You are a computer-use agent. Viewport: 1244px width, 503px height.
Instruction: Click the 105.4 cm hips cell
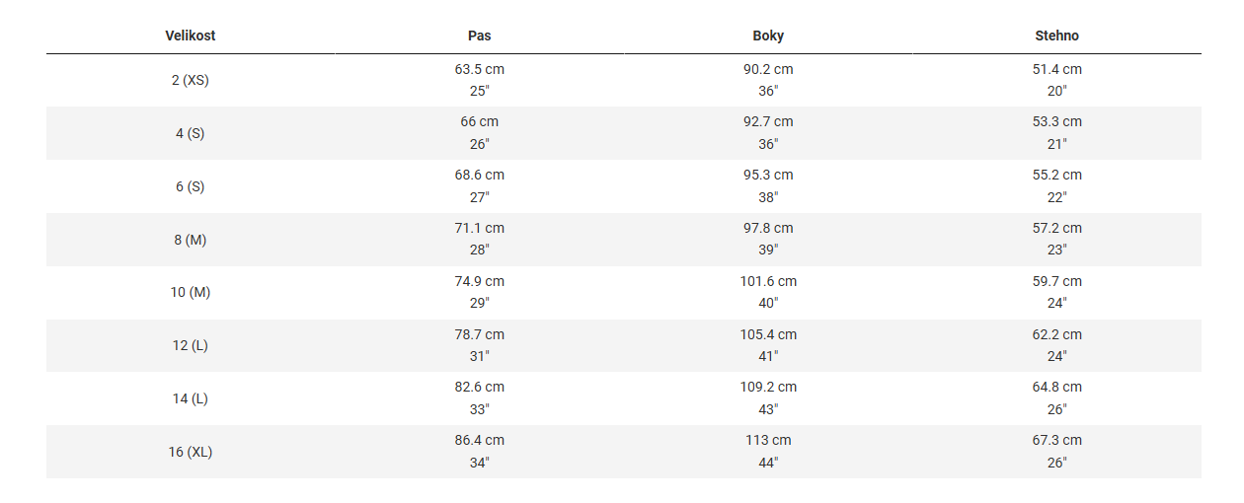[768, 335]
